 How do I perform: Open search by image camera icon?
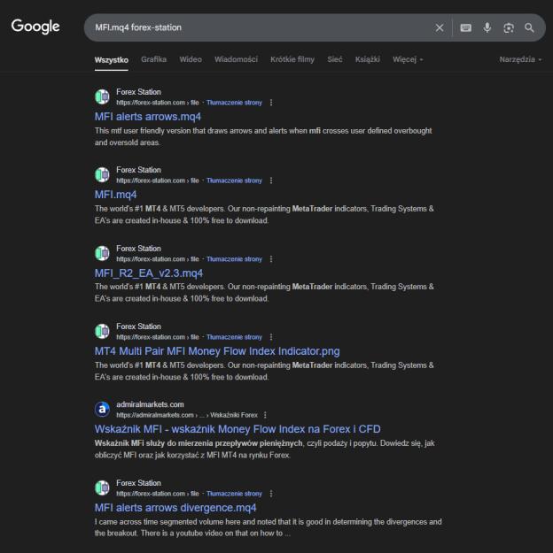click(x=509, y=27)
